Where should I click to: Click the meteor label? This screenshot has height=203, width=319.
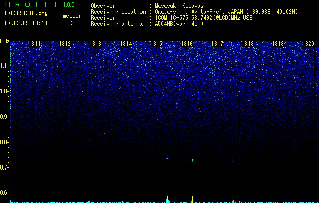coord(72,16)
